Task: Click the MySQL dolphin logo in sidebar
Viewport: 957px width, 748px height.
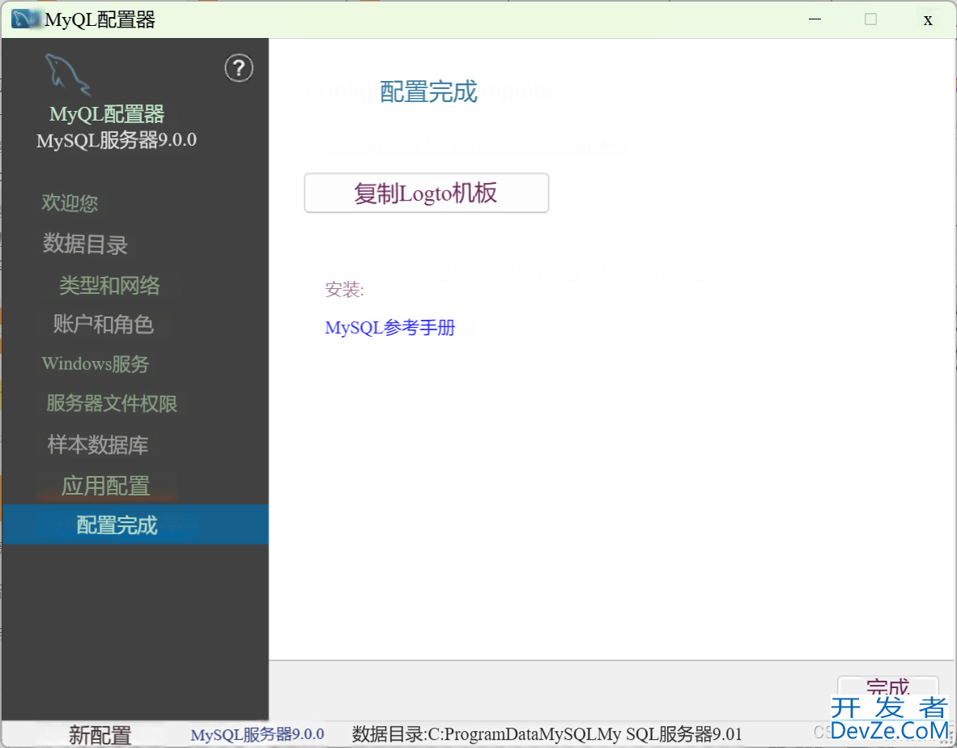Action: (x=68, y=74)
